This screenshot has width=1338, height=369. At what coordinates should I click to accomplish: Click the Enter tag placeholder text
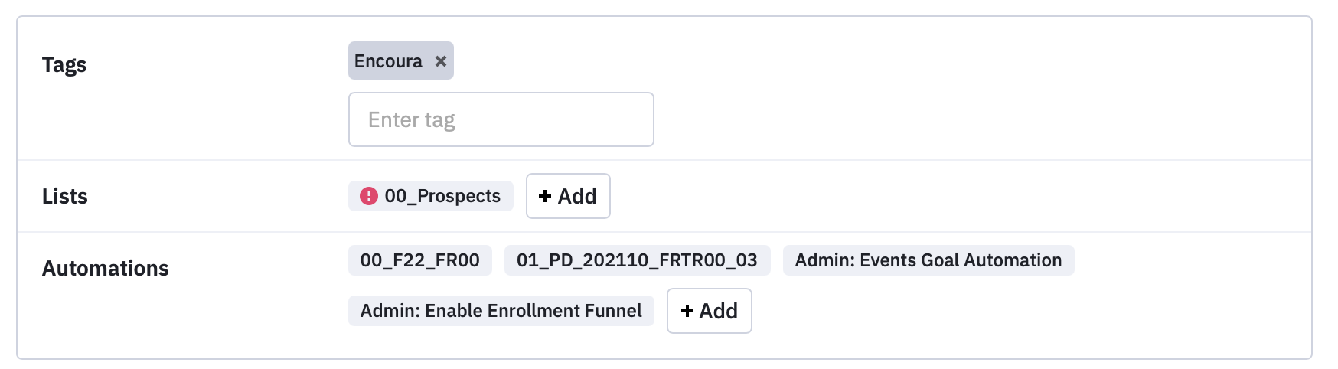[x=412, y=120]
